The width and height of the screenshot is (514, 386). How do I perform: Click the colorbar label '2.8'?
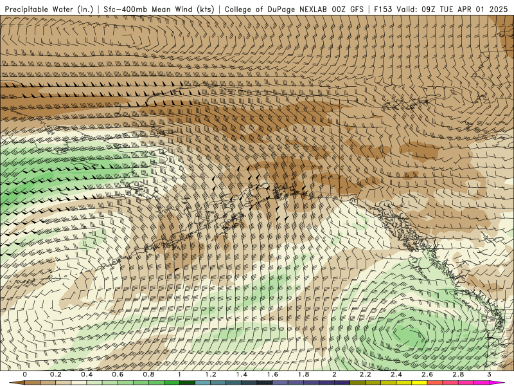(x=458, y=374)
